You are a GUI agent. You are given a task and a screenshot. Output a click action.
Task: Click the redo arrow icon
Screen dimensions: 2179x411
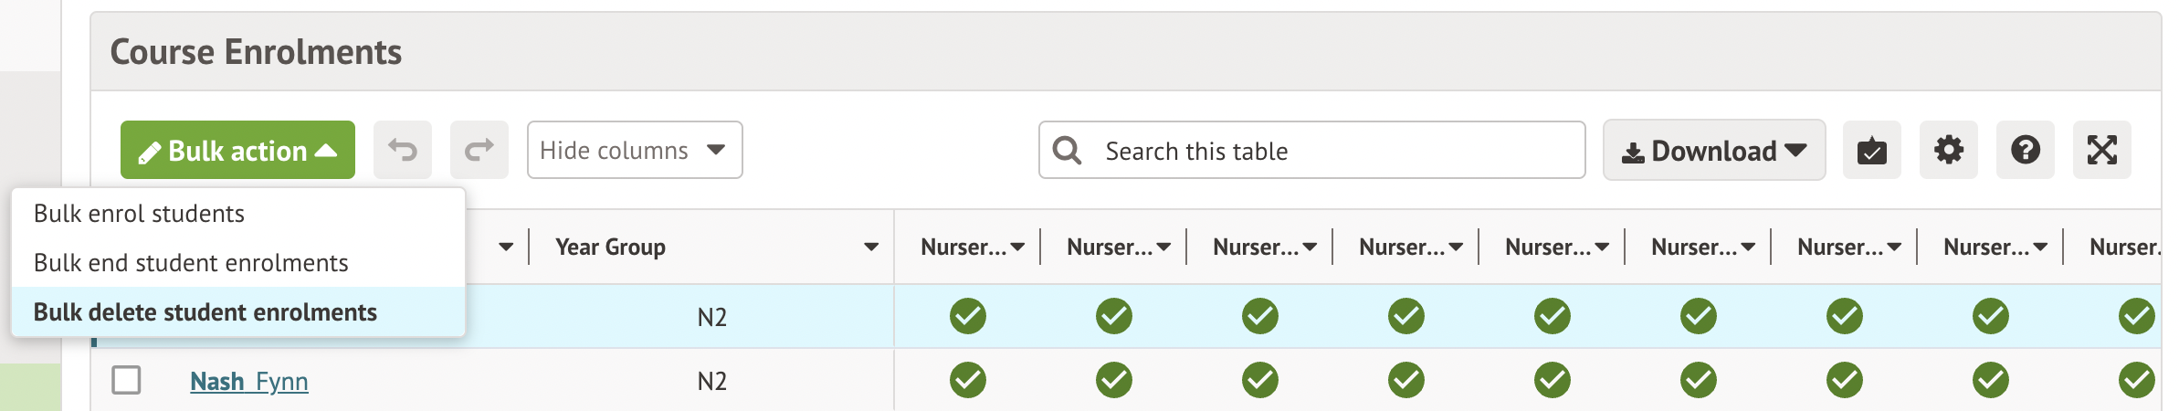479,150
